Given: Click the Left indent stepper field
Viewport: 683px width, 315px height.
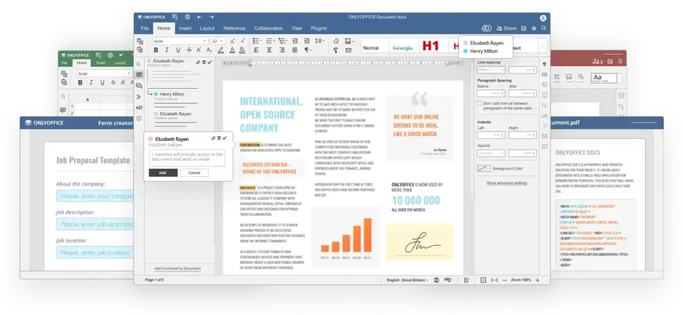Looking at the screenshot, I should 491,135.
